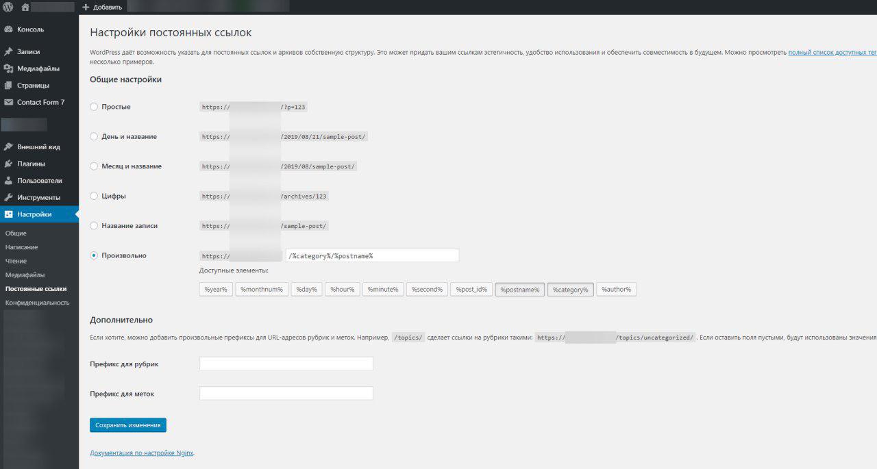Viewport: 877px width, 469px height.
Task: Click the Префикс для рубрик input field
Action: click(x=286, y=364)
